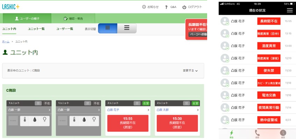Click the 18:29 status bar clock

coord(257,4)
